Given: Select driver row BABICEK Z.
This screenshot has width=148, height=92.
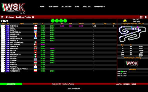Looking at the screenshot, I should [58, 26].
